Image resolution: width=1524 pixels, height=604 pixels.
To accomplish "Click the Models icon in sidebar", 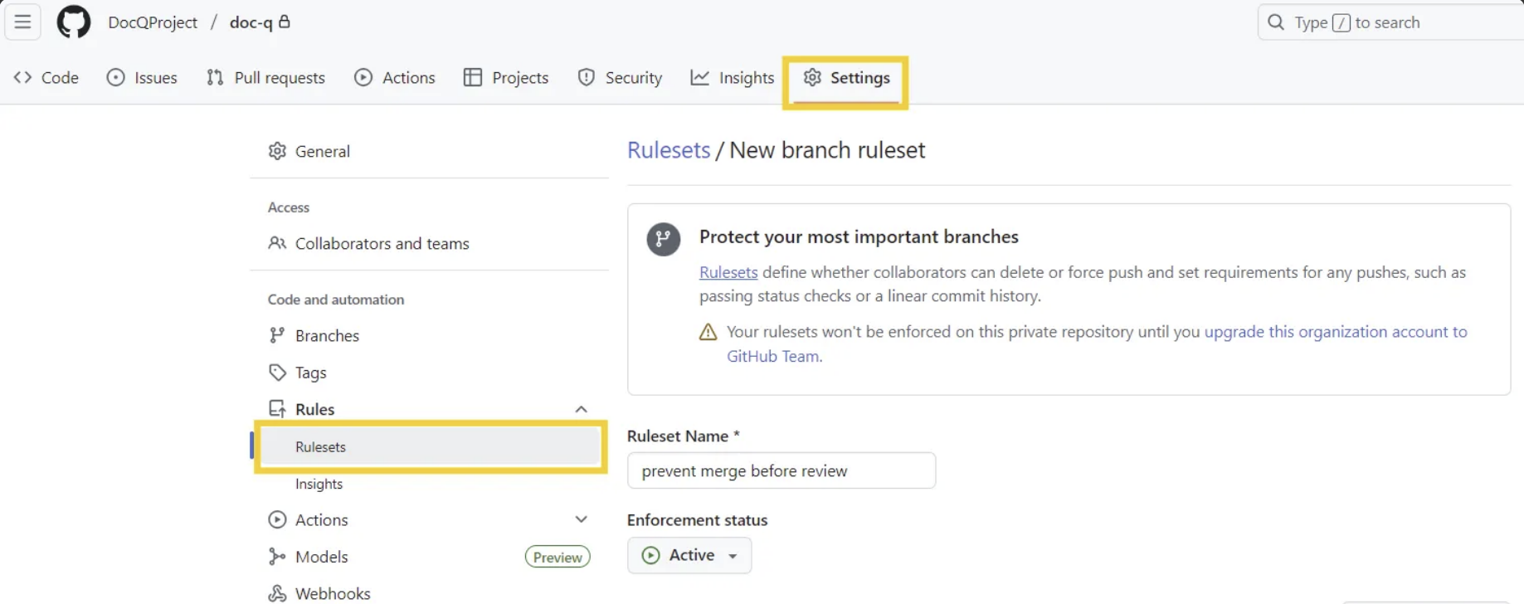I will [277, 557].
